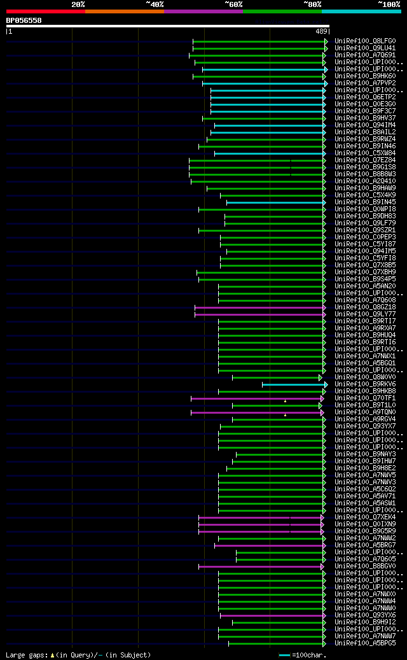Viewport: 407px width, 660px height.
Task: Open hit UniRef100_Q6ETP2
Action: click(365, 97)
